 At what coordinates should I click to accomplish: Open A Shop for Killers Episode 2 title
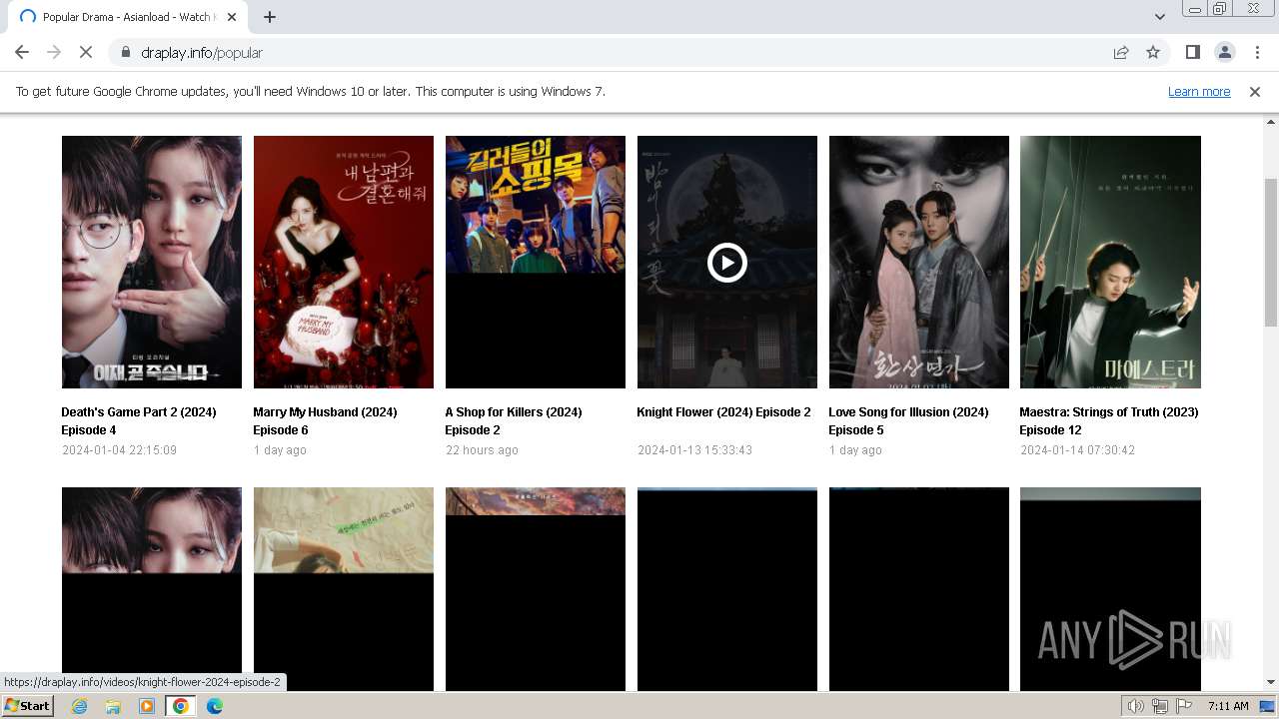[514, 420]
